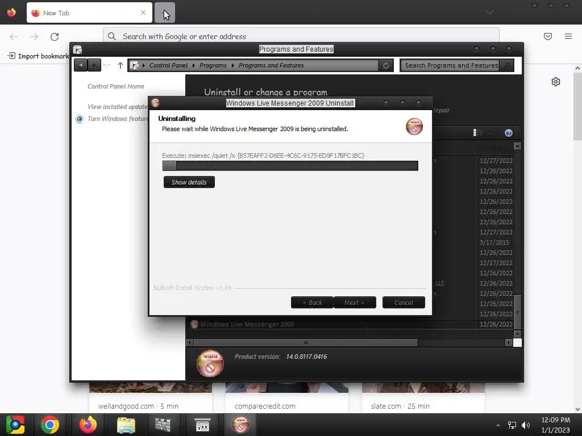Cancel the Messenger uninstall
582x436 pixels.
pos(404,303)
